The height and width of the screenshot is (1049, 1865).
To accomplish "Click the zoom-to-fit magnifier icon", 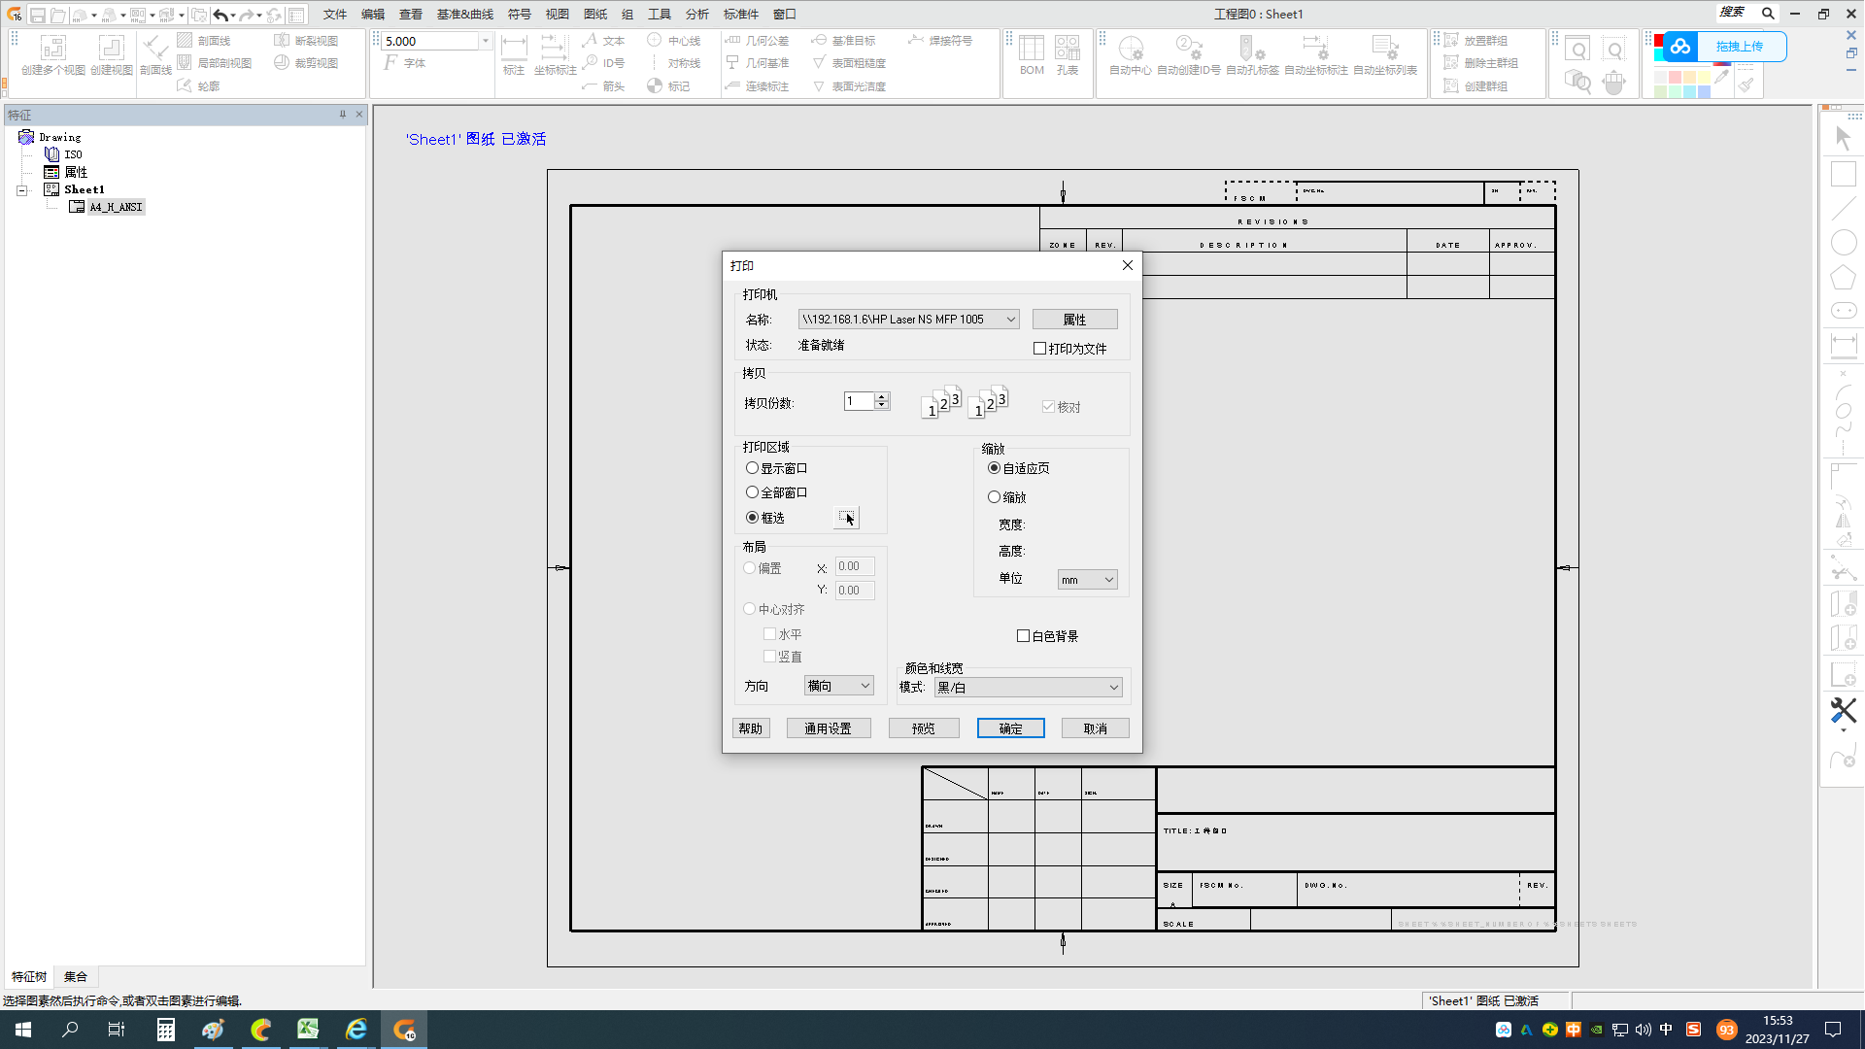I will [x=1578, y=50].
